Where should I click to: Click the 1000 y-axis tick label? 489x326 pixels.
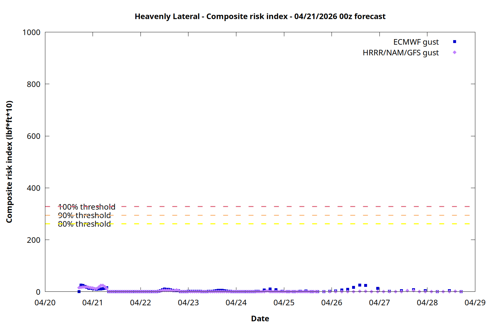tap(31, 32)
